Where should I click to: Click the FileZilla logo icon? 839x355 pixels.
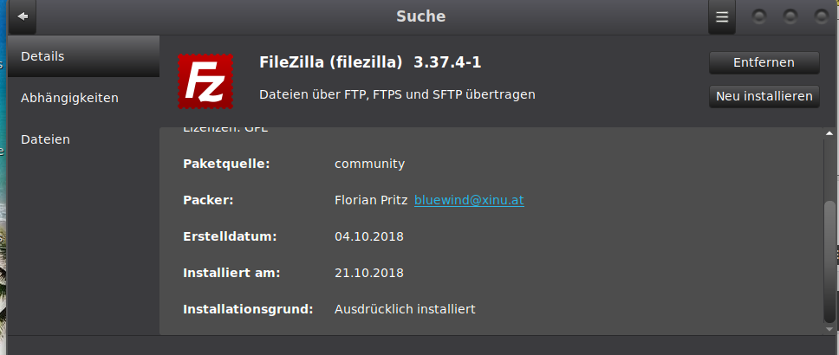coord(206,81)
